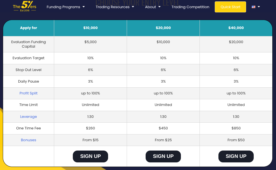Select the $10,000 column header
Screen dimensions: 276x170
[x=90, y=28]
